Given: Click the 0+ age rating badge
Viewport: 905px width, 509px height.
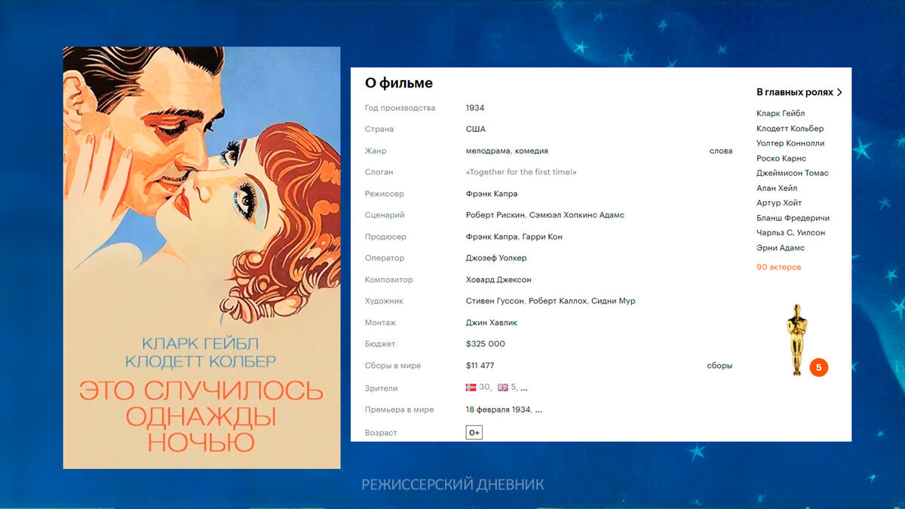Looking at the screenshot, I should pyautogui.click(x=474, y=433).
